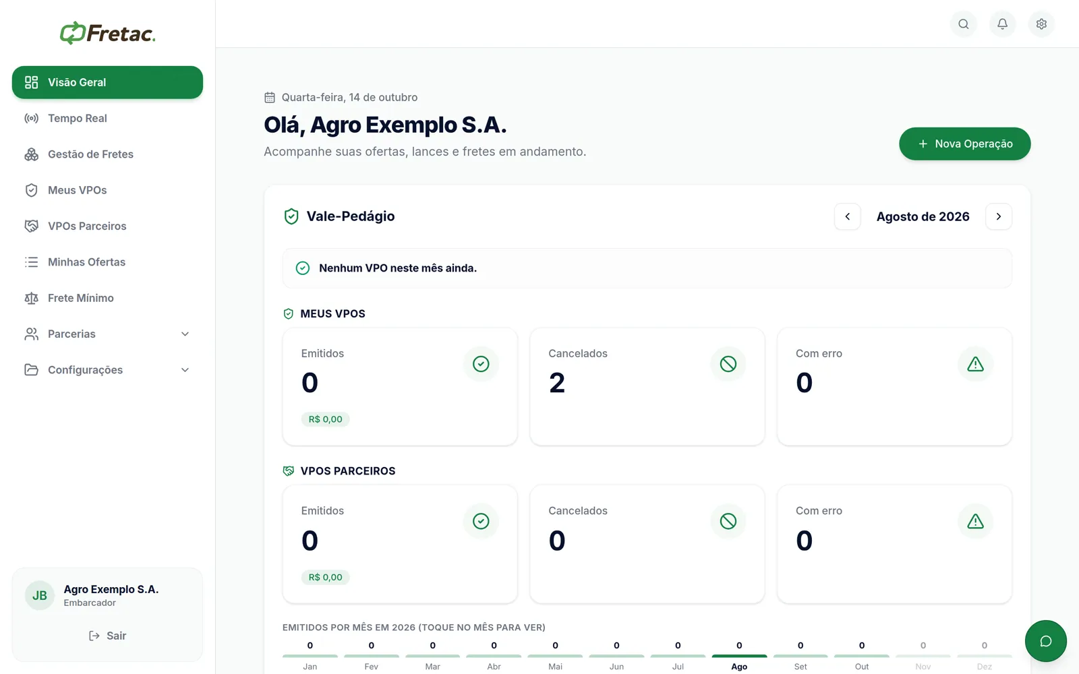The height and width of the screenshot is (674, 1079).
Task: Open Meus VPOs in the sidebar
Action: [107, 190]
